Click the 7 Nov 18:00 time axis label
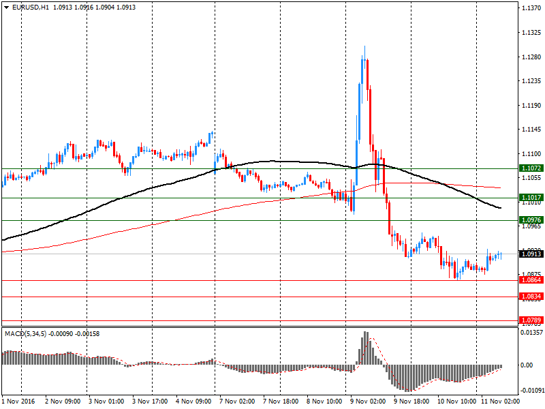 [x=281, y=402]
